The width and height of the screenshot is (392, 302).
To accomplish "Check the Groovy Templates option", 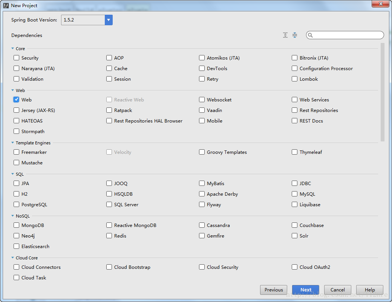I will click(202, 152).
